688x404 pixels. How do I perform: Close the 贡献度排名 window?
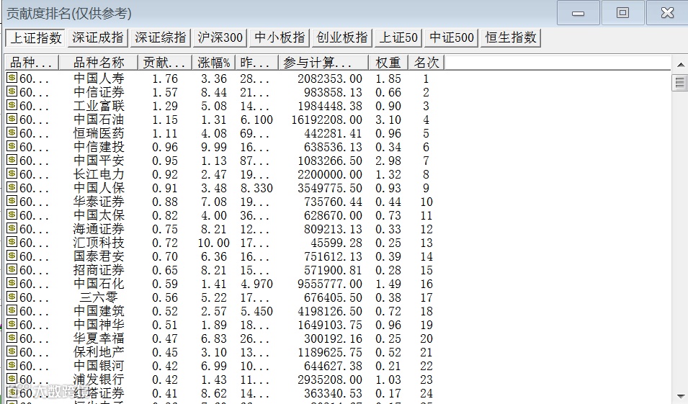click(x=667, y=13)
